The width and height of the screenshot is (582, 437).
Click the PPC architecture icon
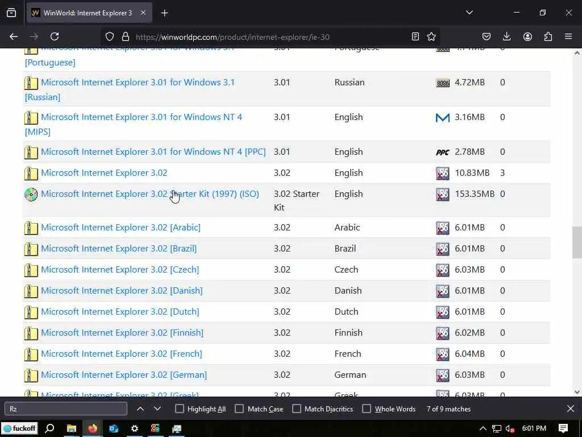(x=442, y=152)
